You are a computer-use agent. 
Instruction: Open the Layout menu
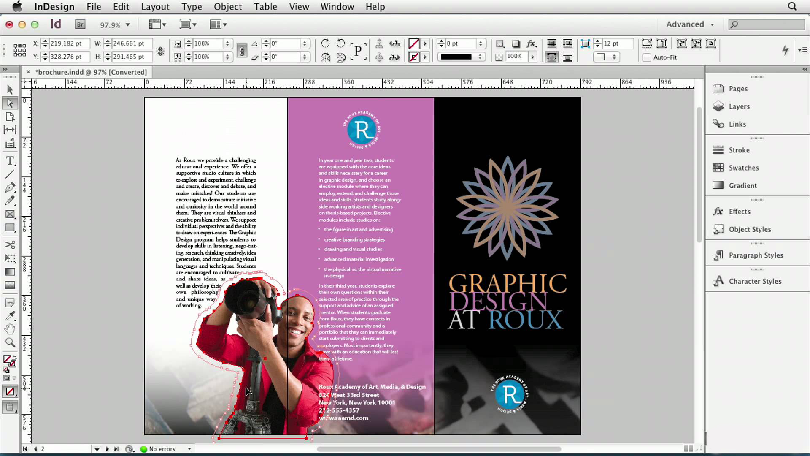155,7
